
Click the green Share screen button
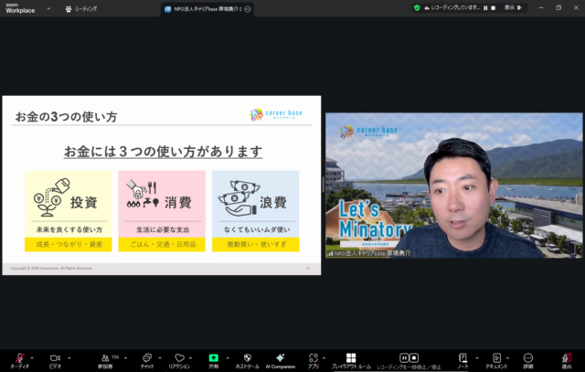pyautogui.click(x=213, y=358)
